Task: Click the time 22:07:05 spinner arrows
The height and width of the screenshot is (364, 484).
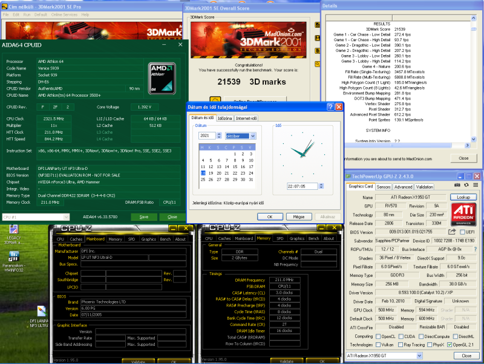Action: click(321, 186)
